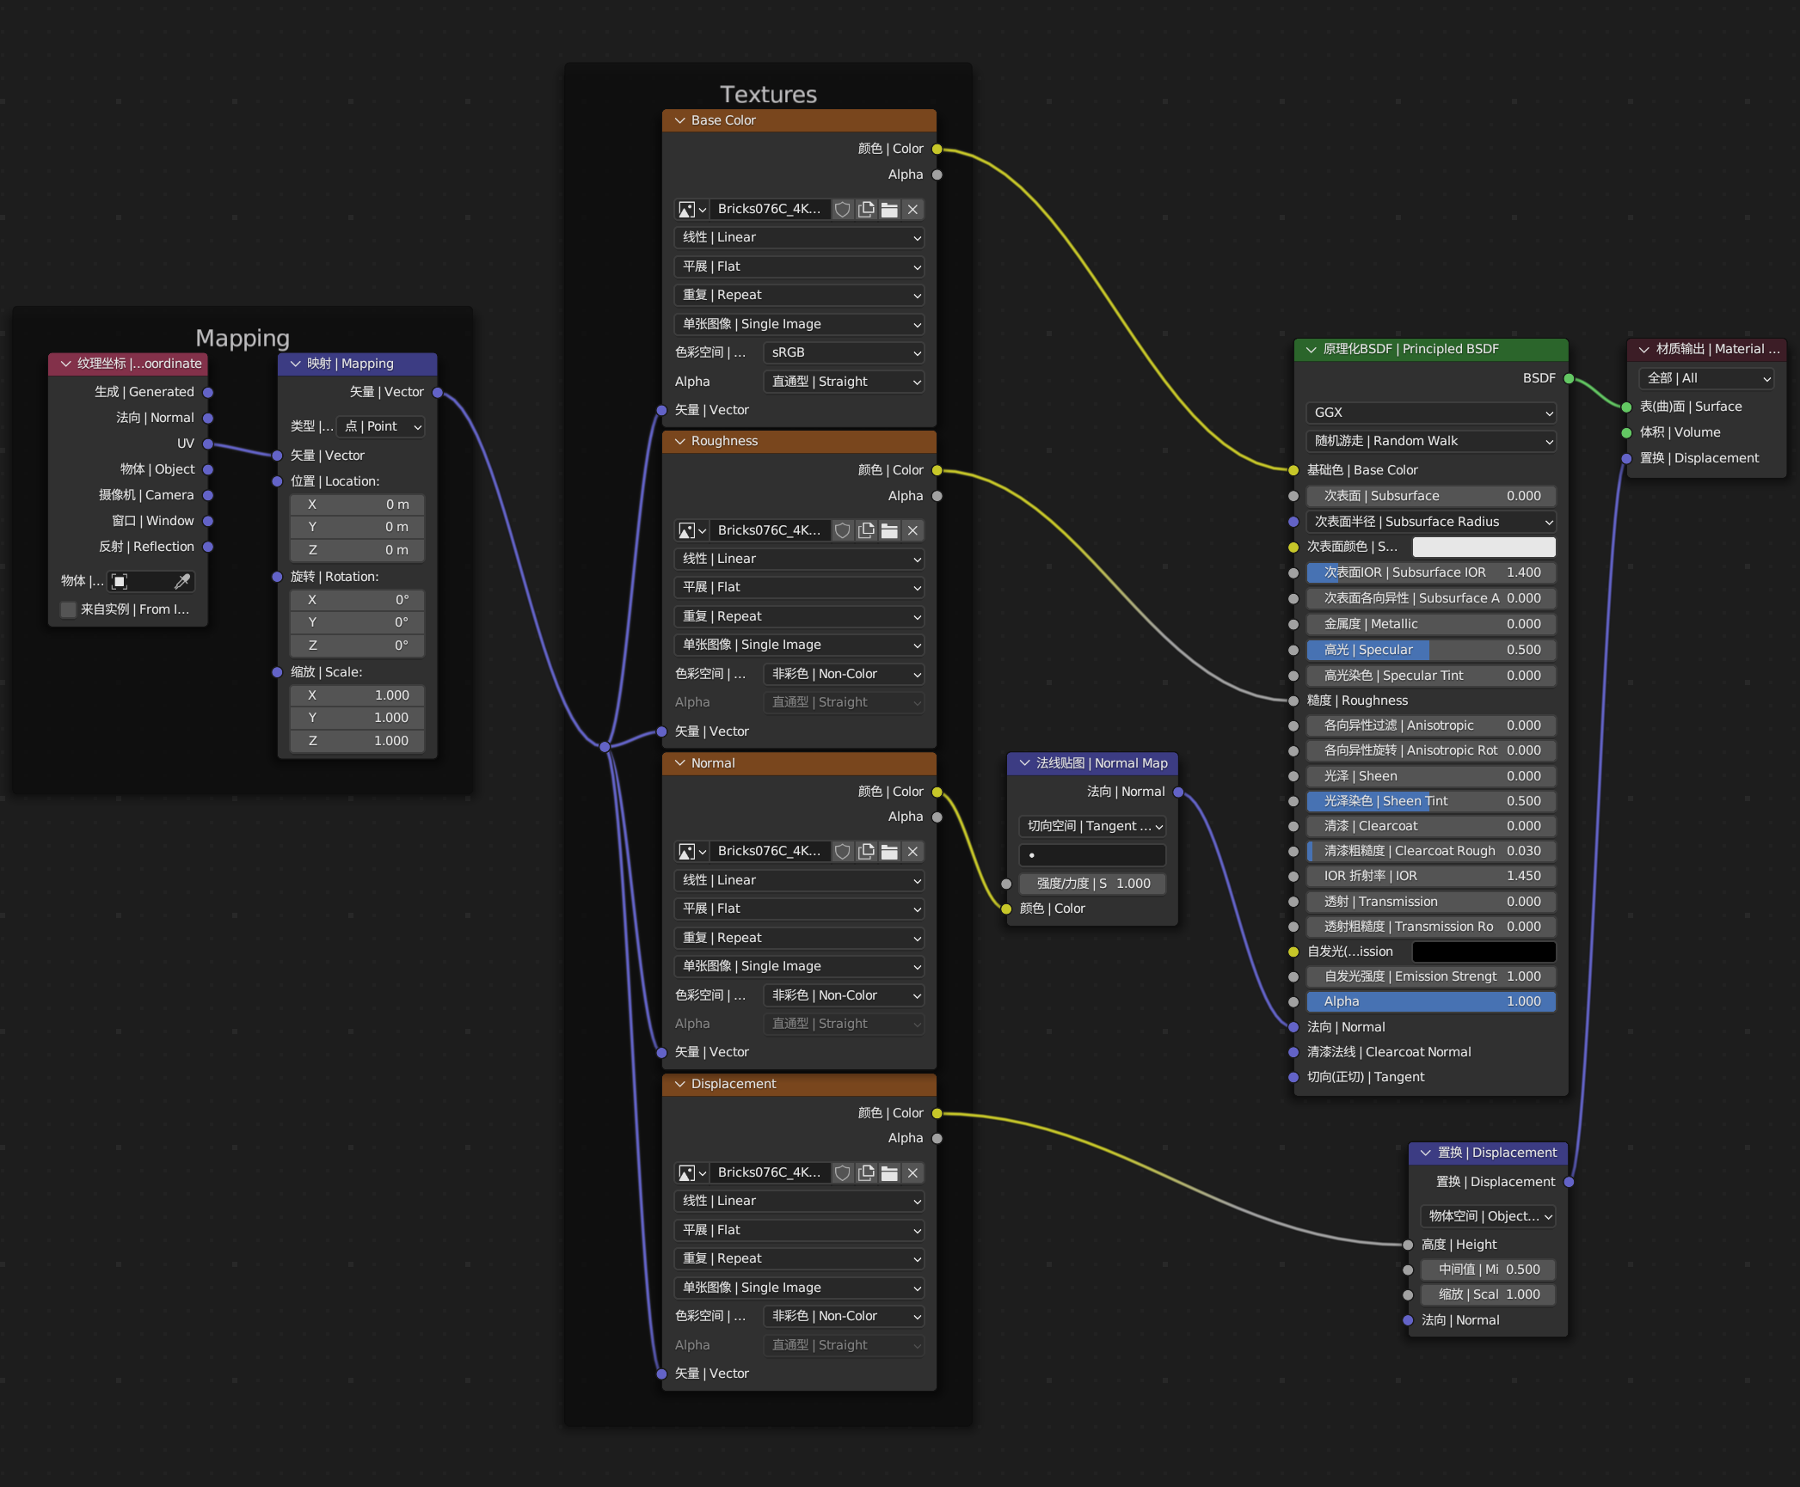Click Normal Map Strength field

pos(1091,884)
